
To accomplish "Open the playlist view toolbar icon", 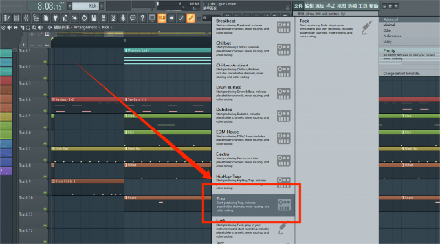I will 6,18.
